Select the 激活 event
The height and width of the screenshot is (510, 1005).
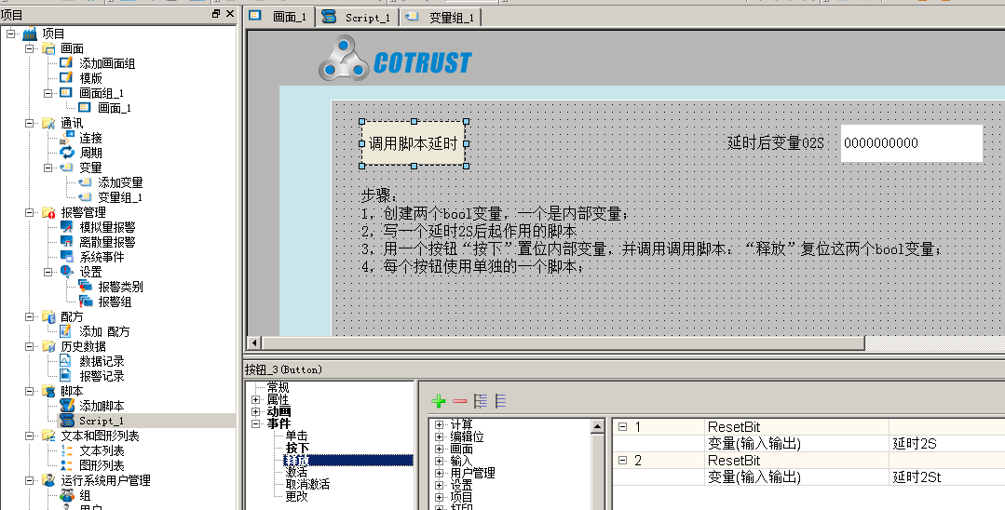(297, 472)
